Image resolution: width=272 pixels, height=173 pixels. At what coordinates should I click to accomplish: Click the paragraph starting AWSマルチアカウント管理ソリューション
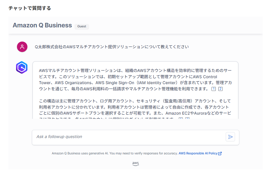pos(135,80)
